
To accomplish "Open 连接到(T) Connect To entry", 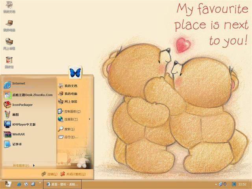I will (x=68, y=119).
